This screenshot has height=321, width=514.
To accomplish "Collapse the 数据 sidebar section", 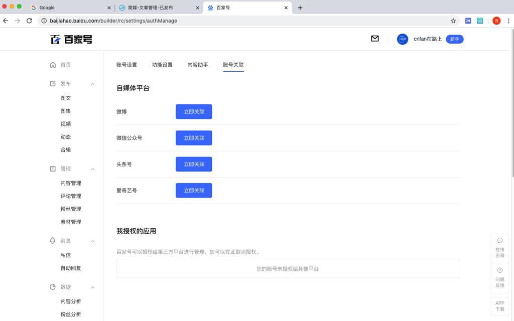I will point(92,287).
